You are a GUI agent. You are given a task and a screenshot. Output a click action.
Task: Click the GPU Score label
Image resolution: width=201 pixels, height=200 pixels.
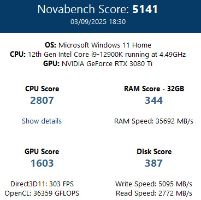[x=42, y=151]
